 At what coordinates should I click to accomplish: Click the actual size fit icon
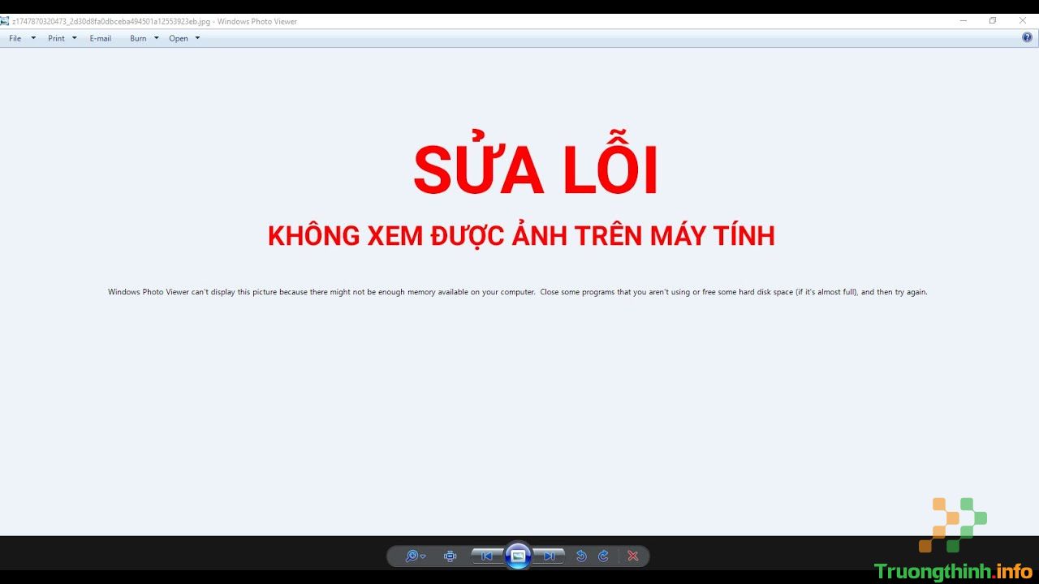pos(451,556)
